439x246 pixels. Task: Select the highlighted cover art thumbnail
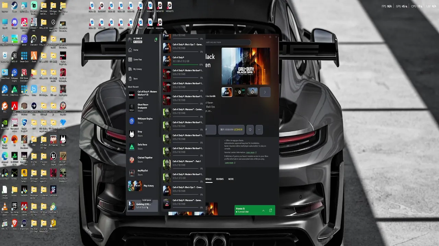click(x=227, y=92)
